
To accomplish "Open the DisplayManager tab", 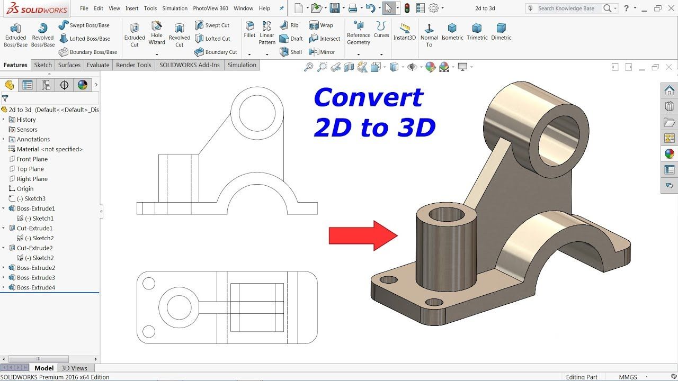I will tap(82, 85).
